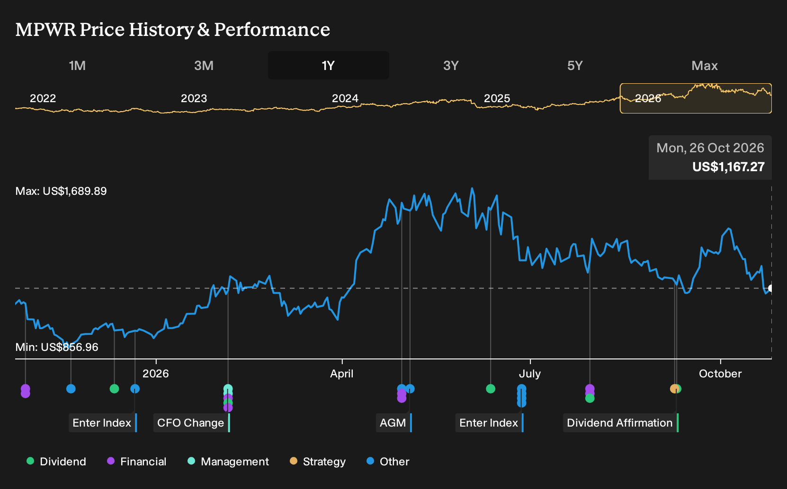Click the first Enter Index event label
Viewport: 787px width, 489px height.
103,423
